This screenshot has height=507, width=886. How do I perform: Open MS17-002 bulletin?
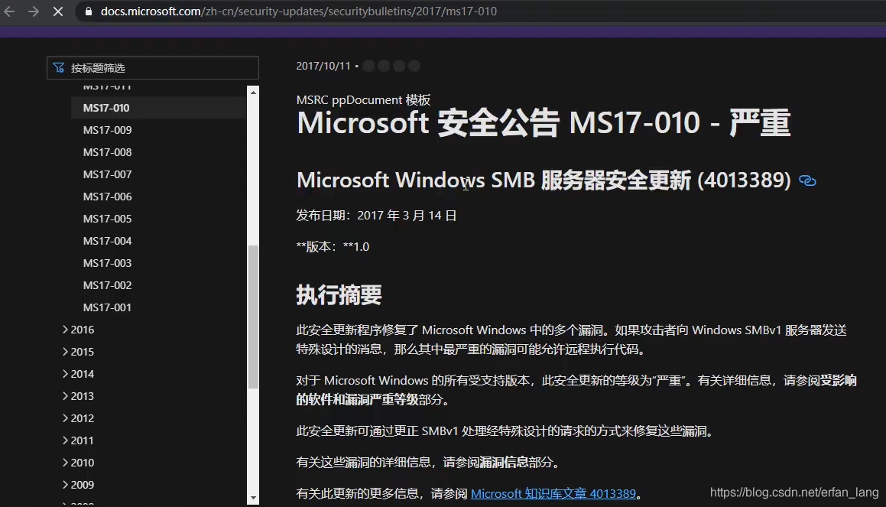click(107, 285)
